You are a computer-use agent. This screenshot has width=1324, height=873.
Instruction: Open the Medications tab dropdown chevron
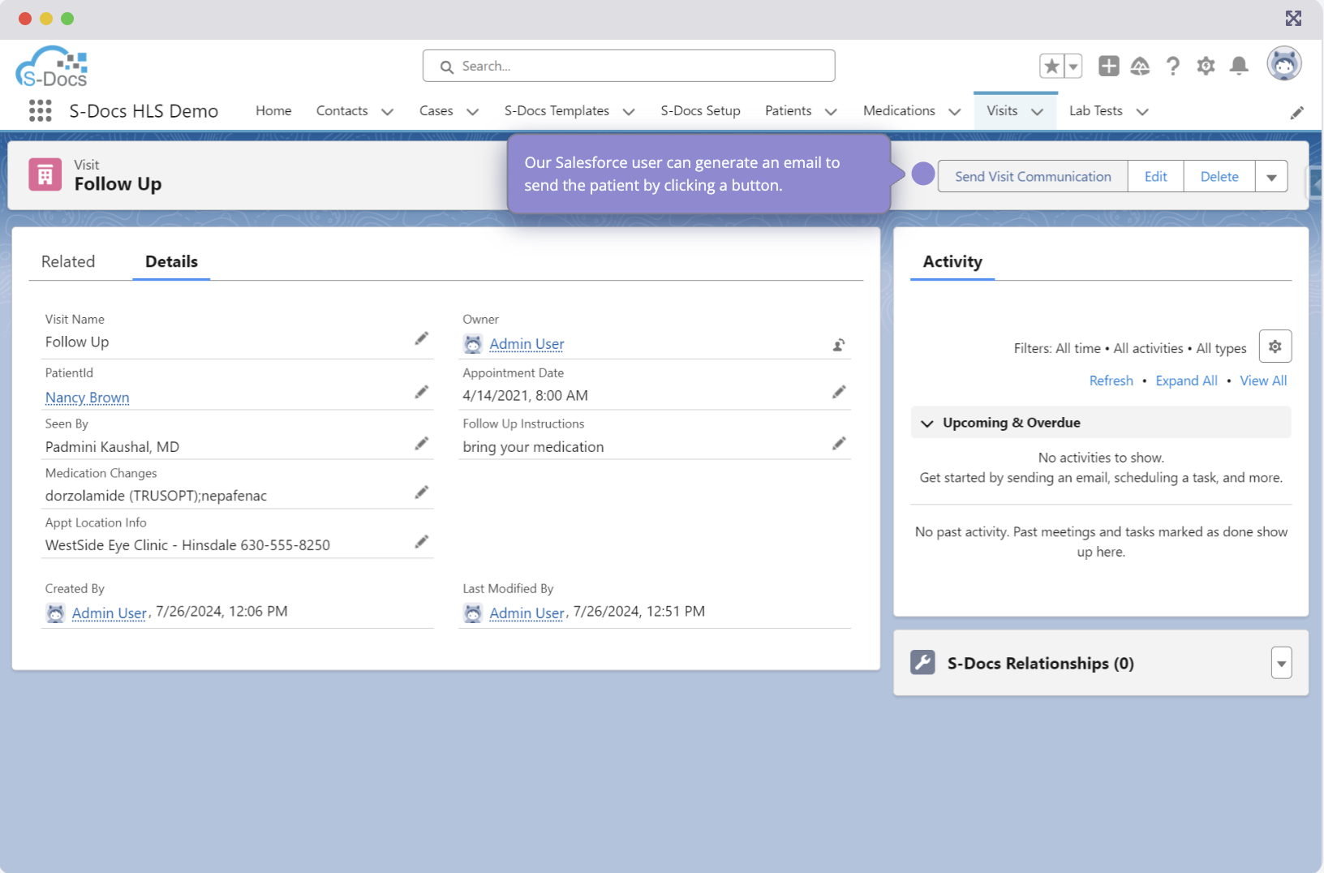(955, 112)
